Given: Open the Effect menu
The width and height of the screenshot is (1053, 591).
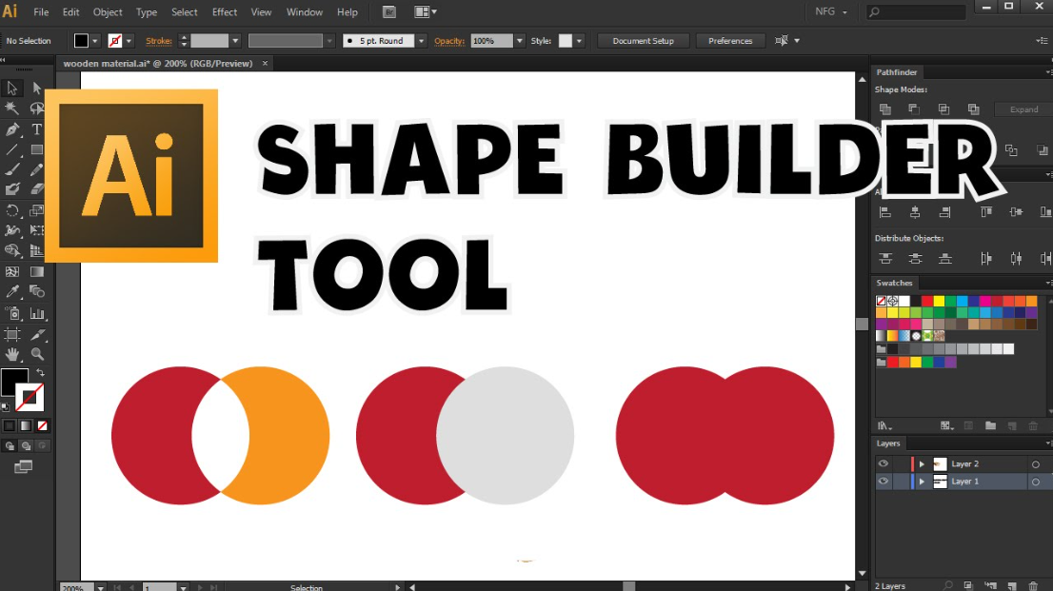Looking at the screenshot, I should click(225, 12).
